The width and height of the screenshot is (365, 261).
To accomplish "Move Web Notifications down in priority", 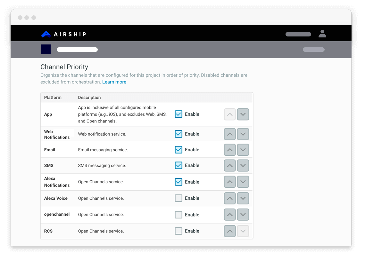I will [243, 134].
